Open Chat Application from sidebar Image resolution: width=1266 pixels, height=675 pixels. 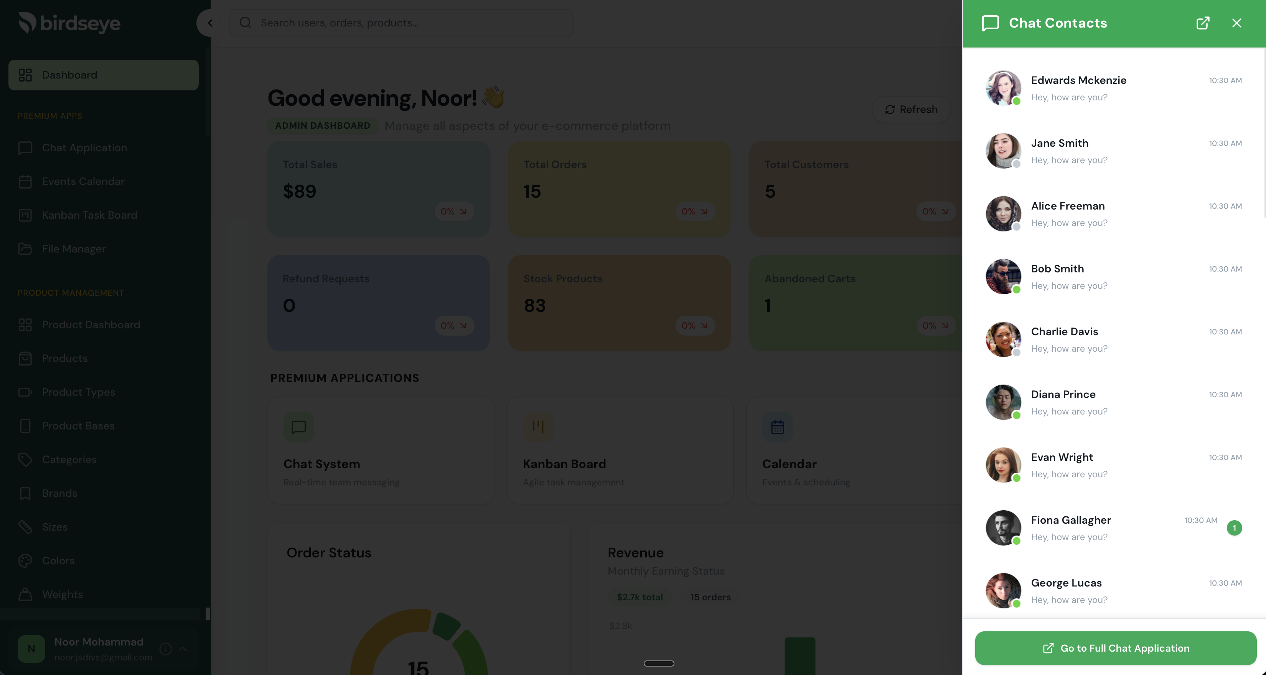[x=104, y=148]
